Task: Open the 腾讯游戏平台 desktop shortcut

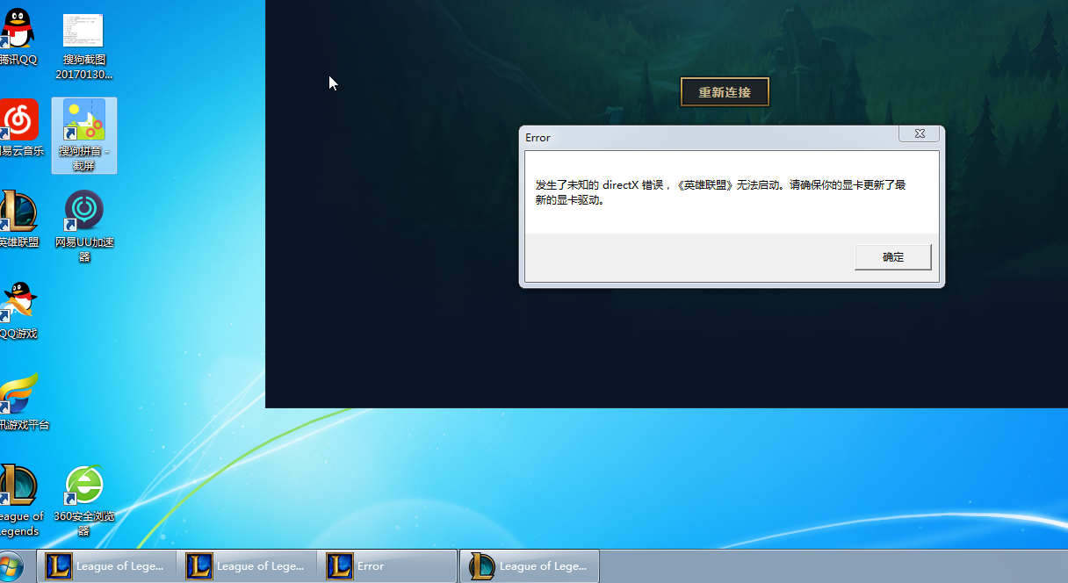Action: (x=23, y=402)
